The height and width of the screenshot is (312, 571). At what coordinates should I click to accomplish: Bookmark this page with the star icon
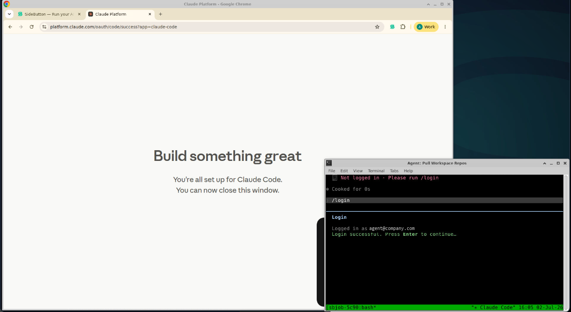[377, 27]
